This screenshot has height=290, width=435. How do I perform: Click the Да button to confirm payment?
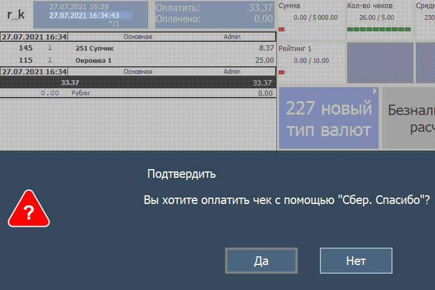261,261
